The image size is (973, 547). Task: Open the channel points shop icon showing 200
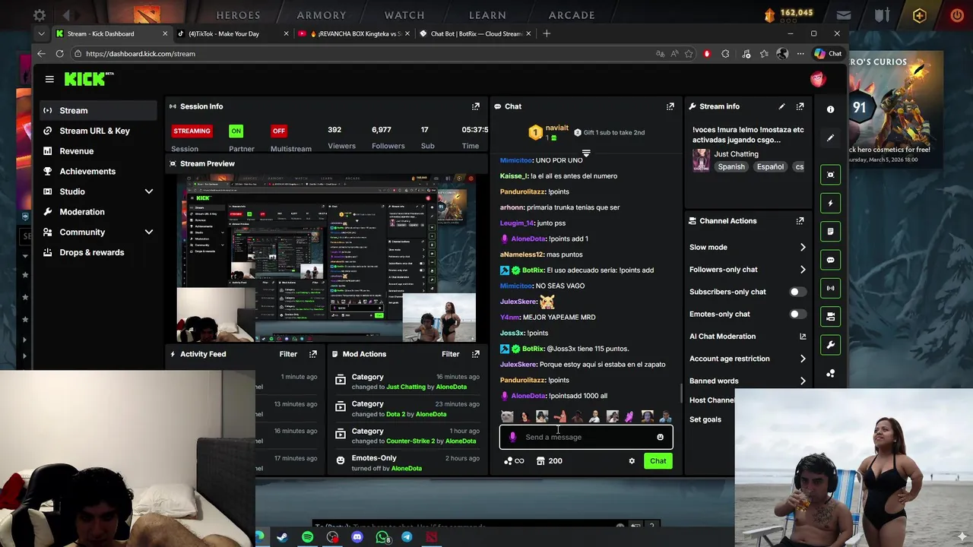point(540,461)
